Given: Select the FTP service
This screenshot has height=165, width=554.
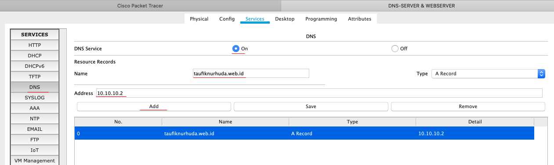Looking at the screenshot, I should coord(35,140).
